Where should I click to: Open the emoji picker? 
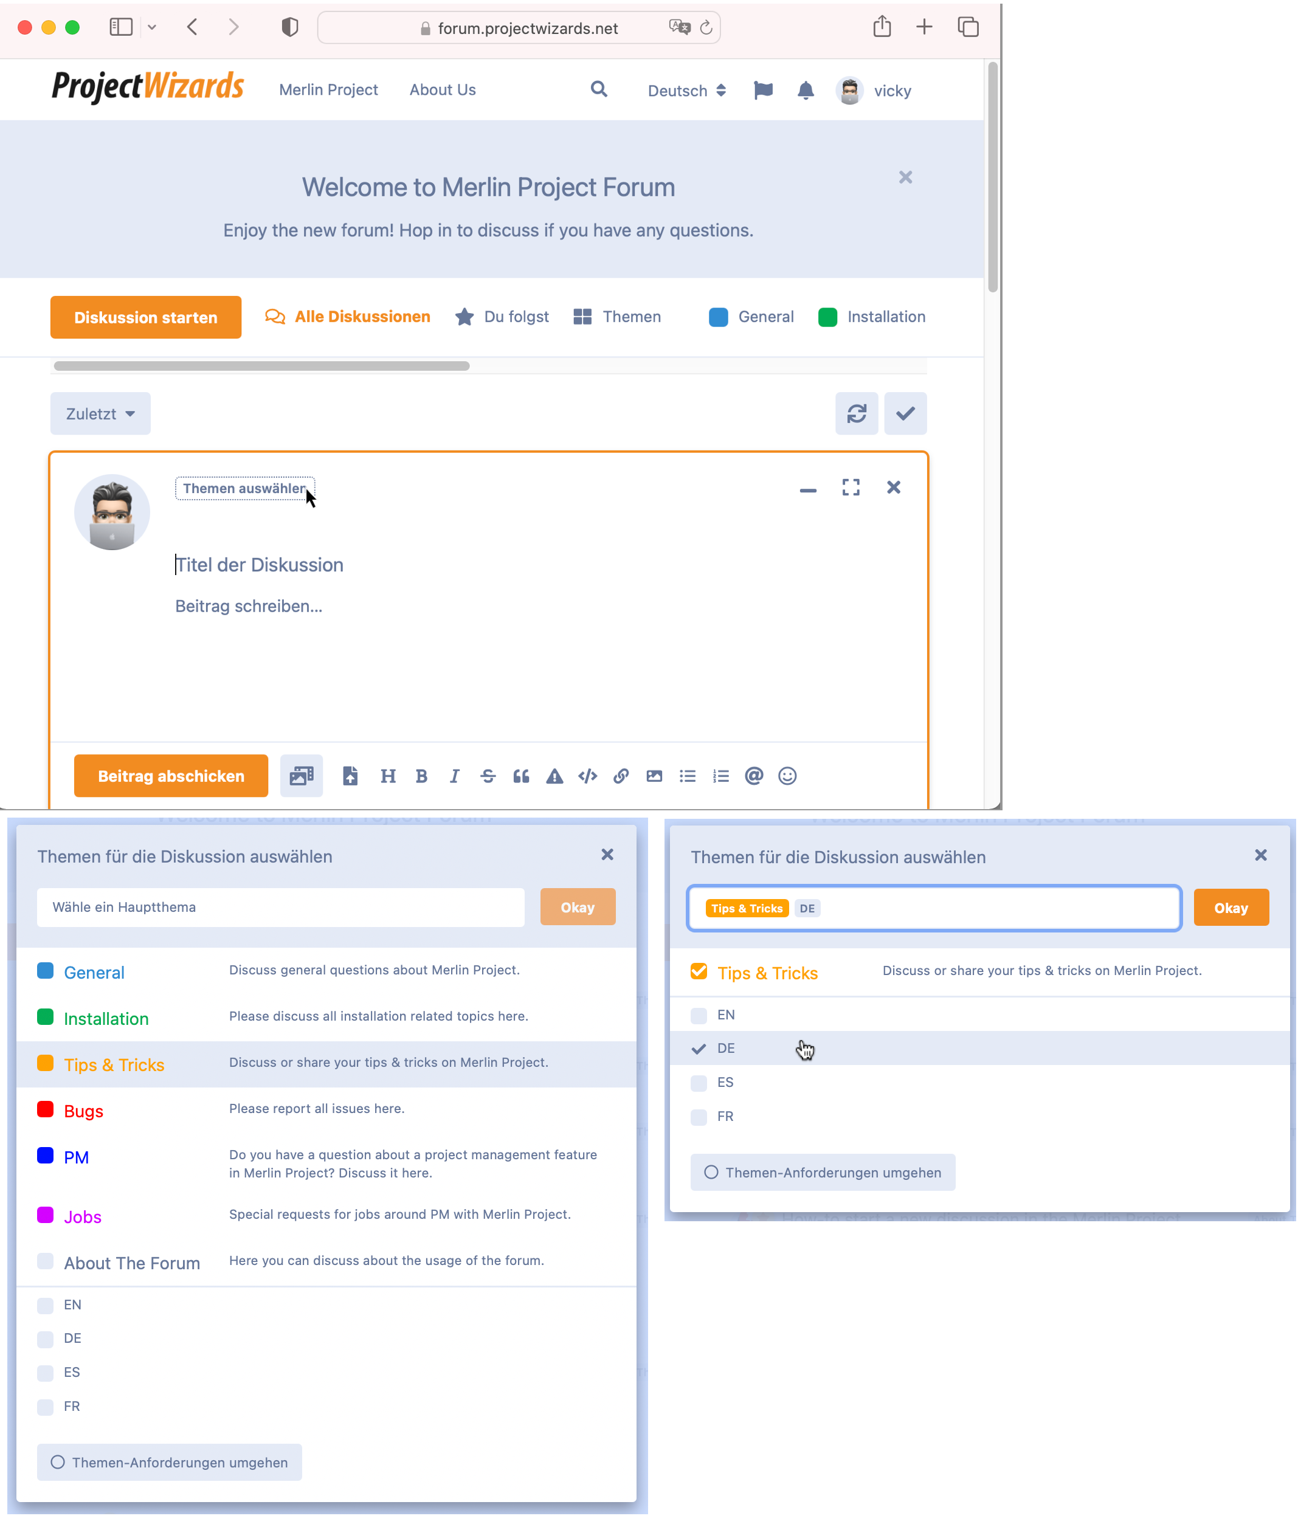(787, 776)
